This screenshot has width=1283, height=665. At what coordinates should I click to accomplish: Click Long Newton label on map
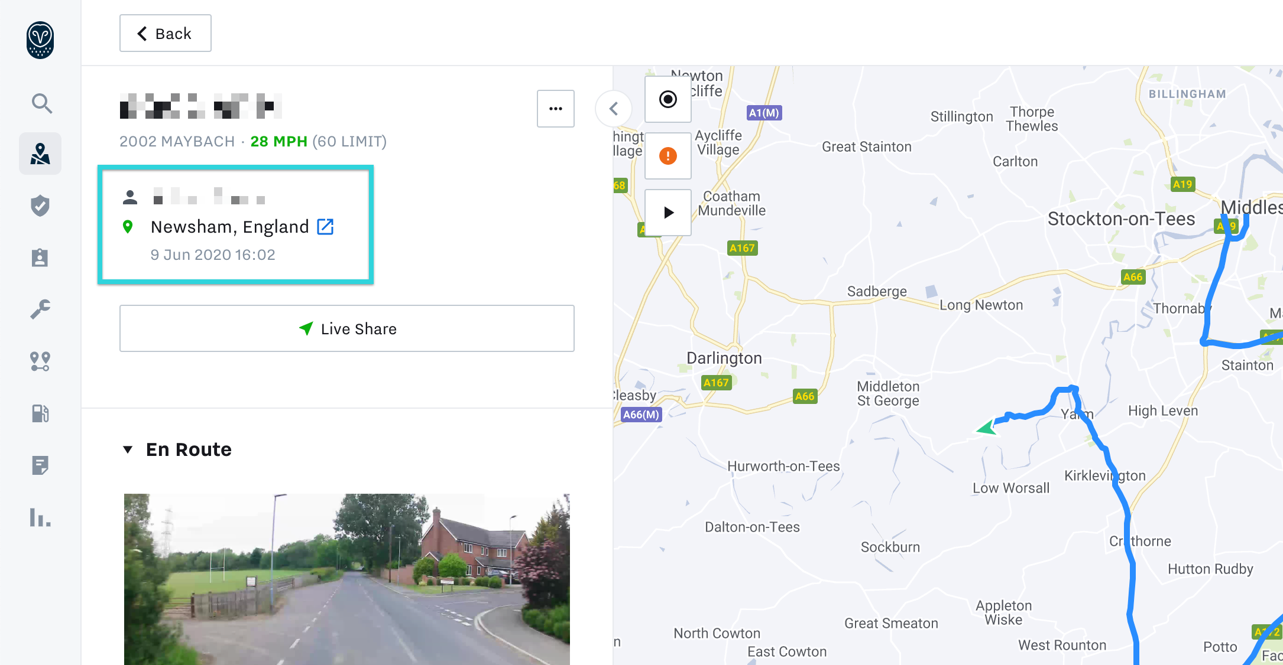coord(981,305)
